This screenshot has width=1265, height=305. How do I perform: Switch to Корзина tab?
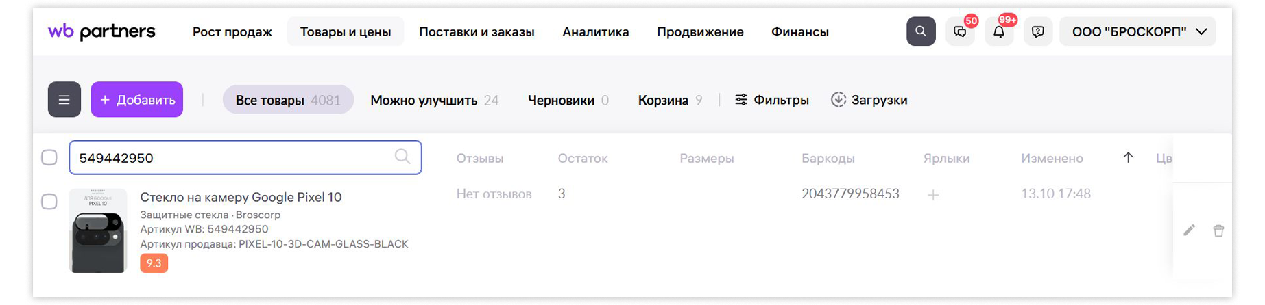click(x=670, y=101)
